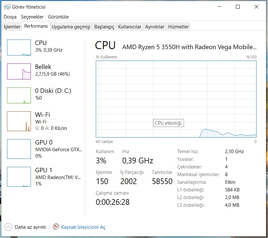Select the Wi-Fi activity graph thumbnail
This screenshot has height=238, width=268.
19,121
